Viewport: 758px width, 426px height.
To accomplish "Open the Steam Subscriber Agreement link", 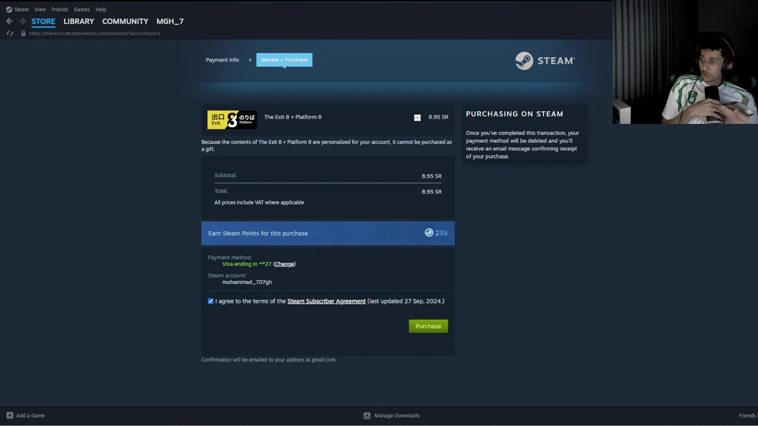I will click(x=326, y=301).
